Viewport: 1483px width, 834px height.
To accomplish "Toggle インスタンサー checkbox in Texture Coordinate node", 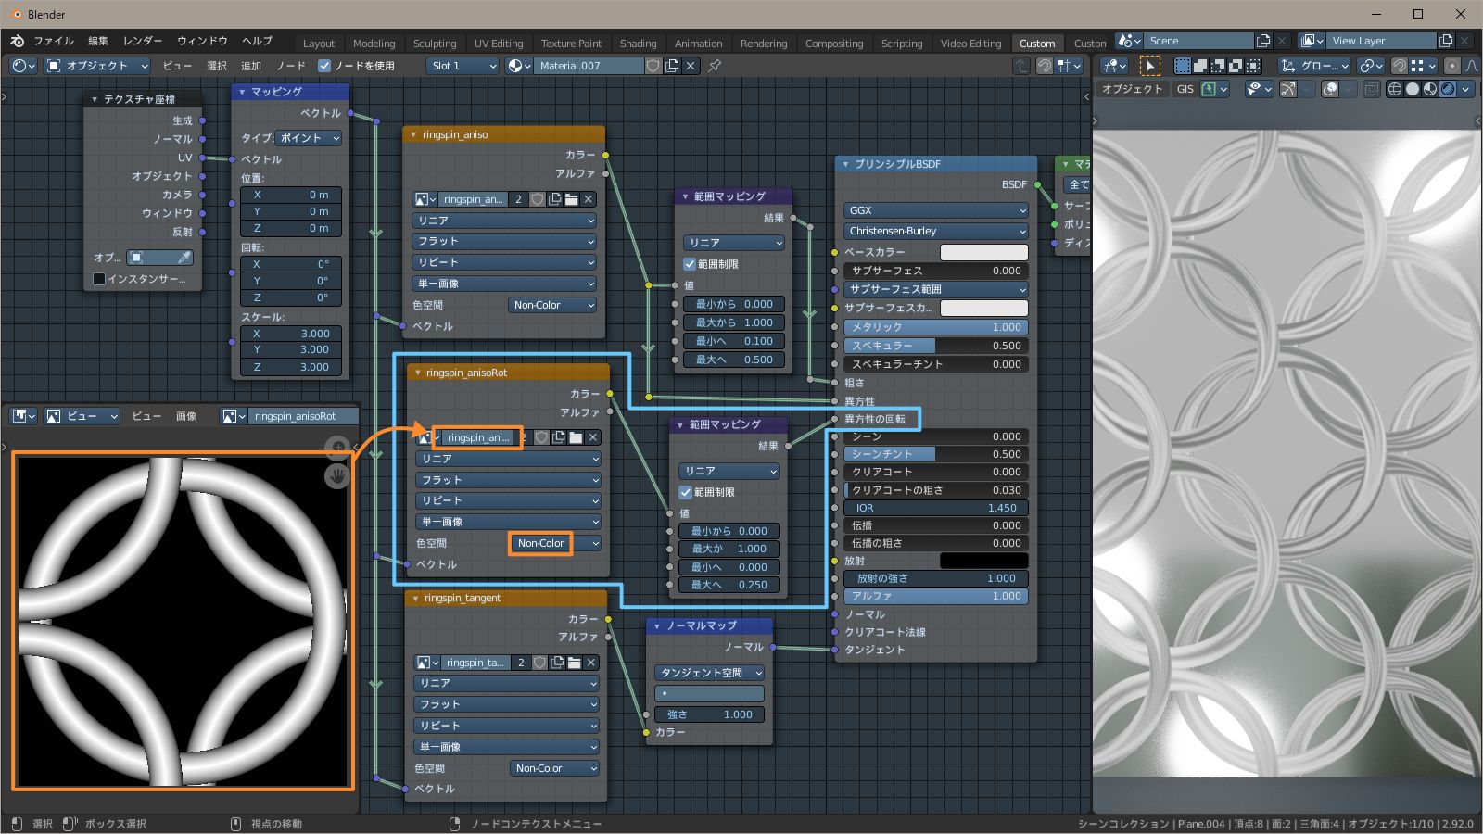I will 99,279.
